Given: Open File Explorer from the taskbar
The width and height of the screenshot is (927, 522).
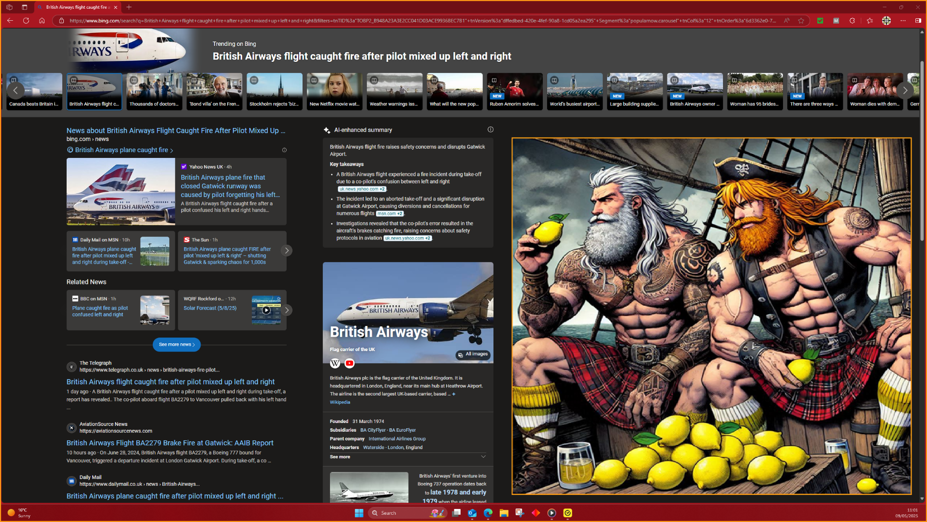Looking at the screenshot, I should click(x=504, y=513).
